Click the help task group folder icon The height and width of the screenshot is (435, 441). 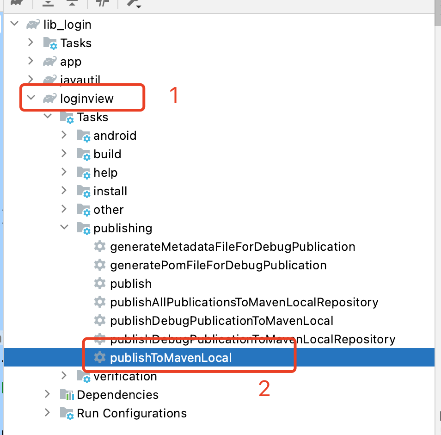coord(83,173)
